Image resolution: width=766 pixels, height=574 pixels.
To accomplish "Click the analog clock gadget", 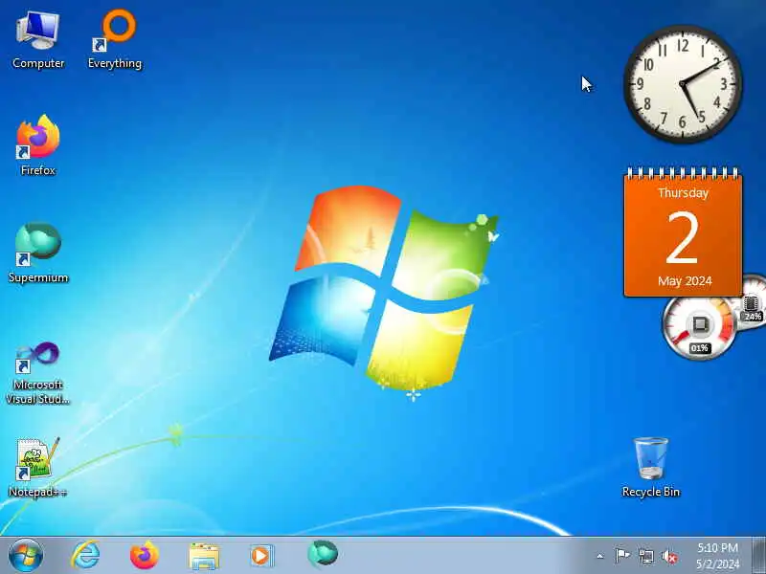I will coord(683,84).
